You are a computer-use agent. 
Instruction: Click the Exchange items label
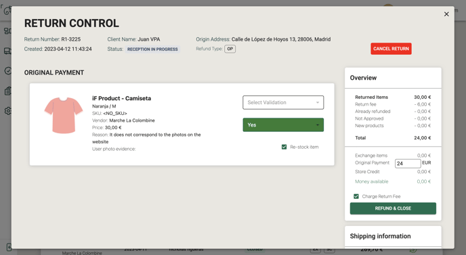(x=371, y=156)
